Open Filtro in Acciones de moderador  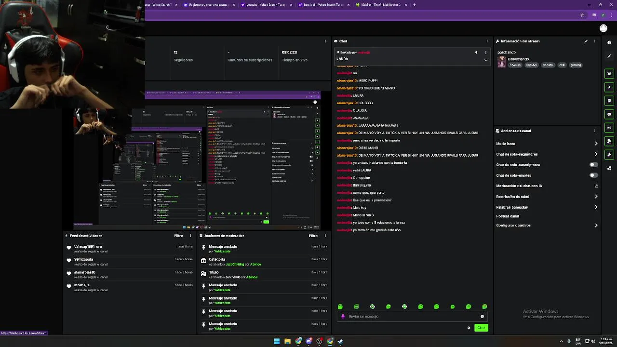tap(313, 236)
